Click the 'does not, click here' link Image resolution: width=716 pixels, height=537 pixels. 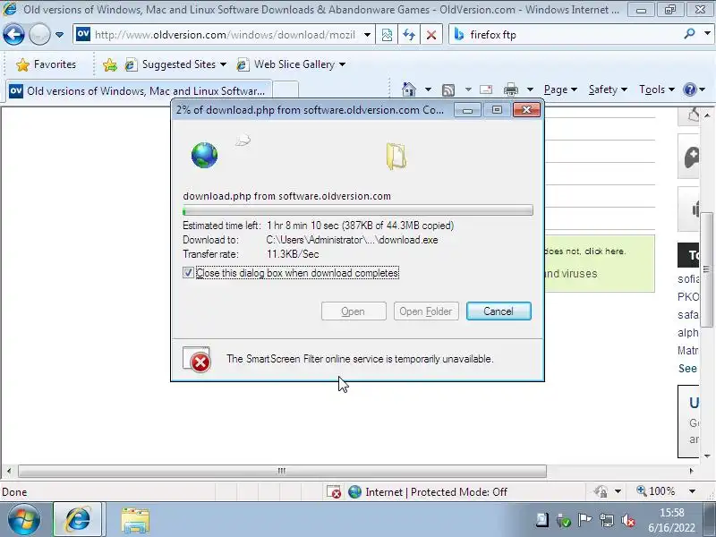[585, 251]
